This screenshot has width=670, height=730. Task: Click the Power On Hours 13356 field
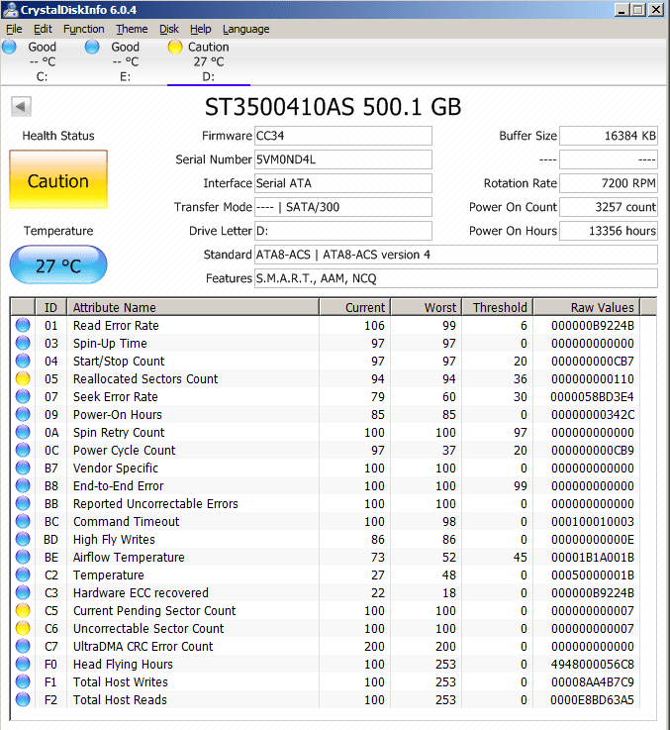(609, 231)
